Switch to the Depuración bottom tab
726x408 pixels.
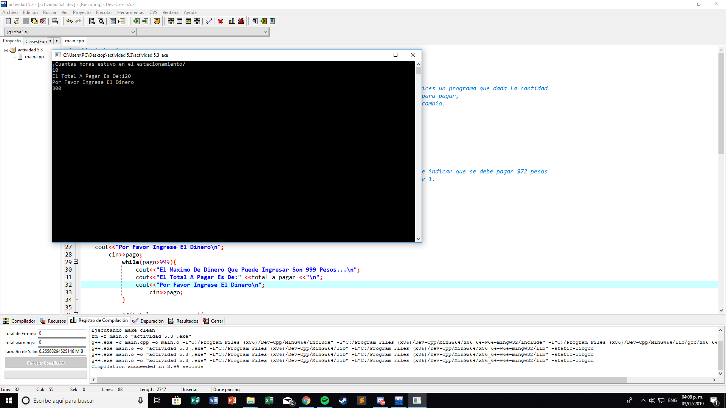tap(148, 321)
